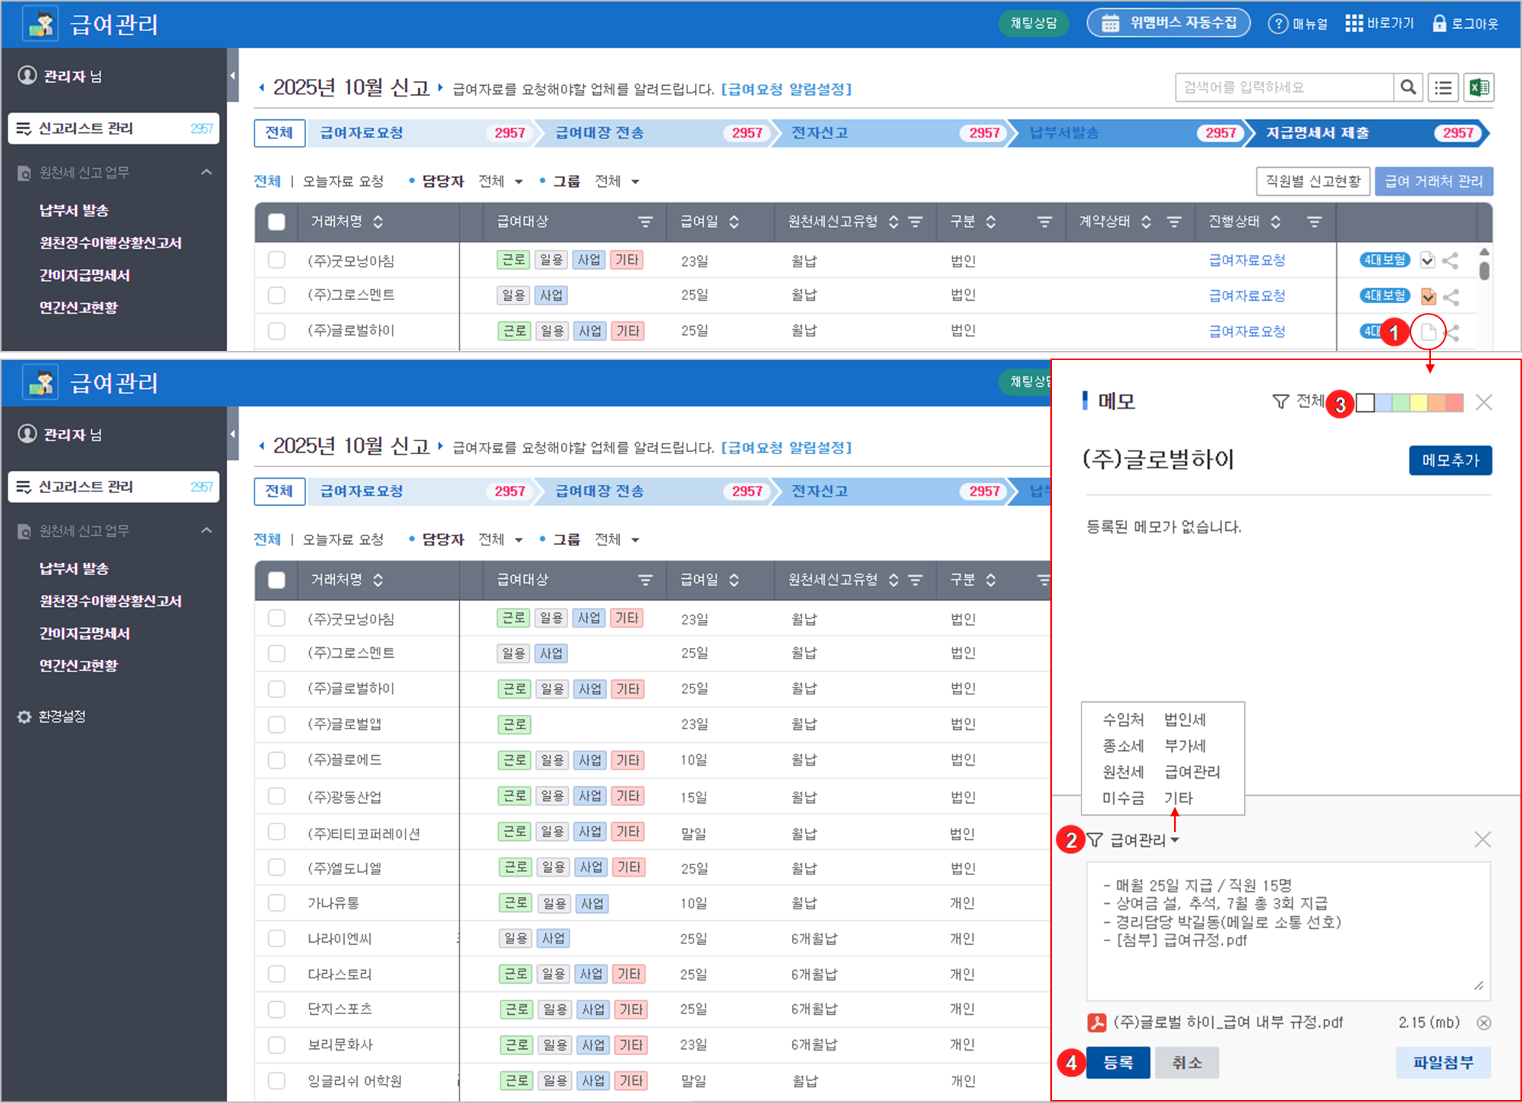Click the Excel export icon
The image size is (1522, 1103).
point(1479,87)
